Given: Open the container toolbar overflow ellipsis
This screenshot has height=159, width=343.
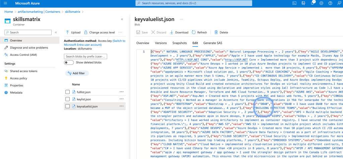Looking at the screenshot, I should click(120, 32).
